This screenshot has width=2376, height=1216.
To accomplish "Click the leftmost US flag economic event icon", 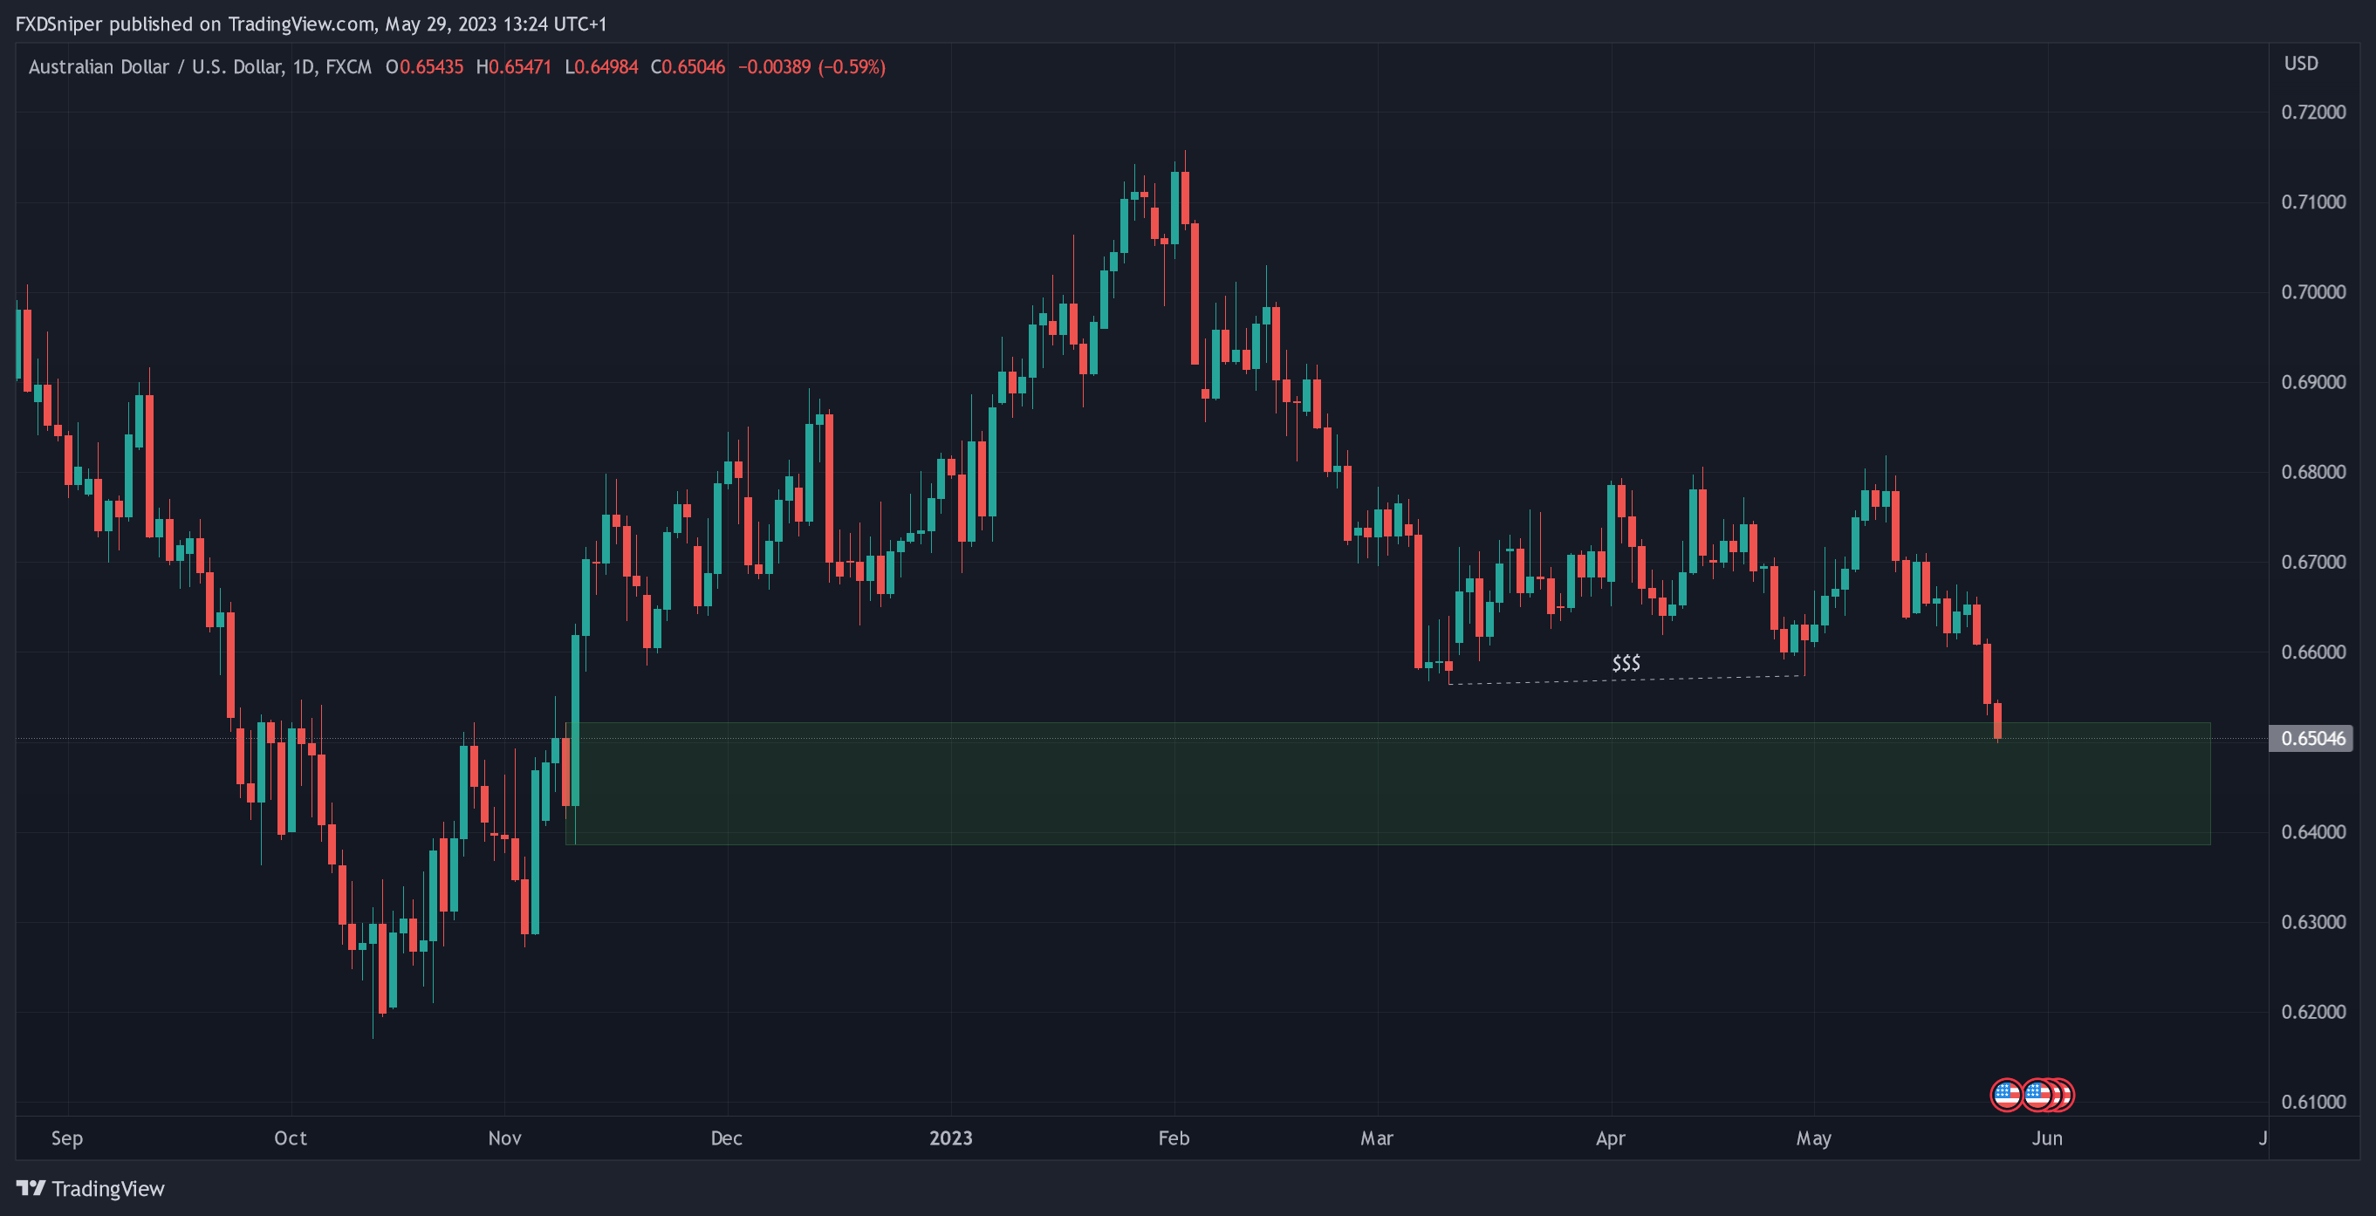I will coord(2005,1094).
